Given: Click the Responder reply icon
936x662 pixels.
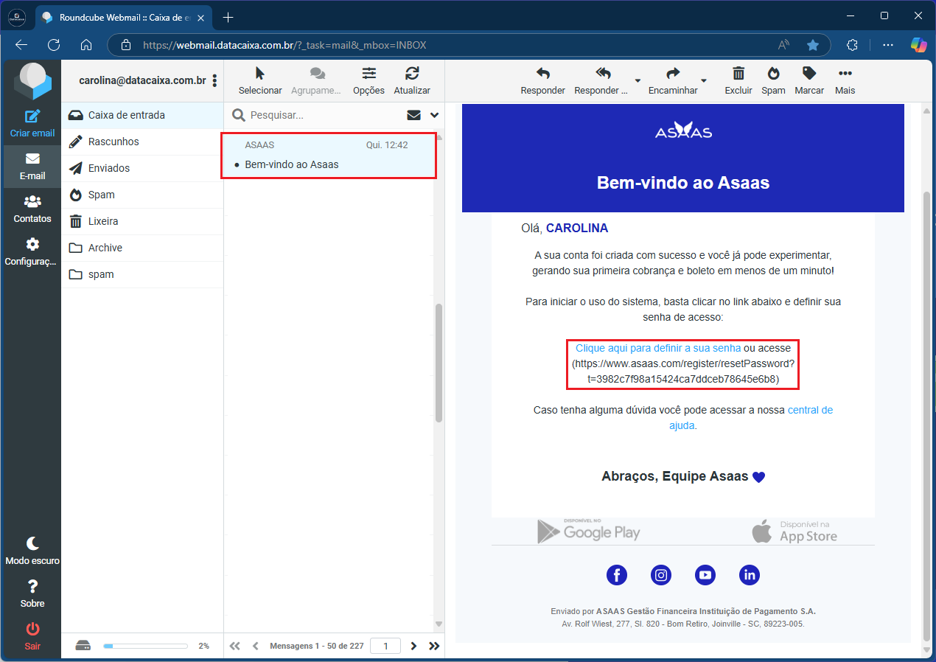Looking at the screenshot, I should 542,74.
